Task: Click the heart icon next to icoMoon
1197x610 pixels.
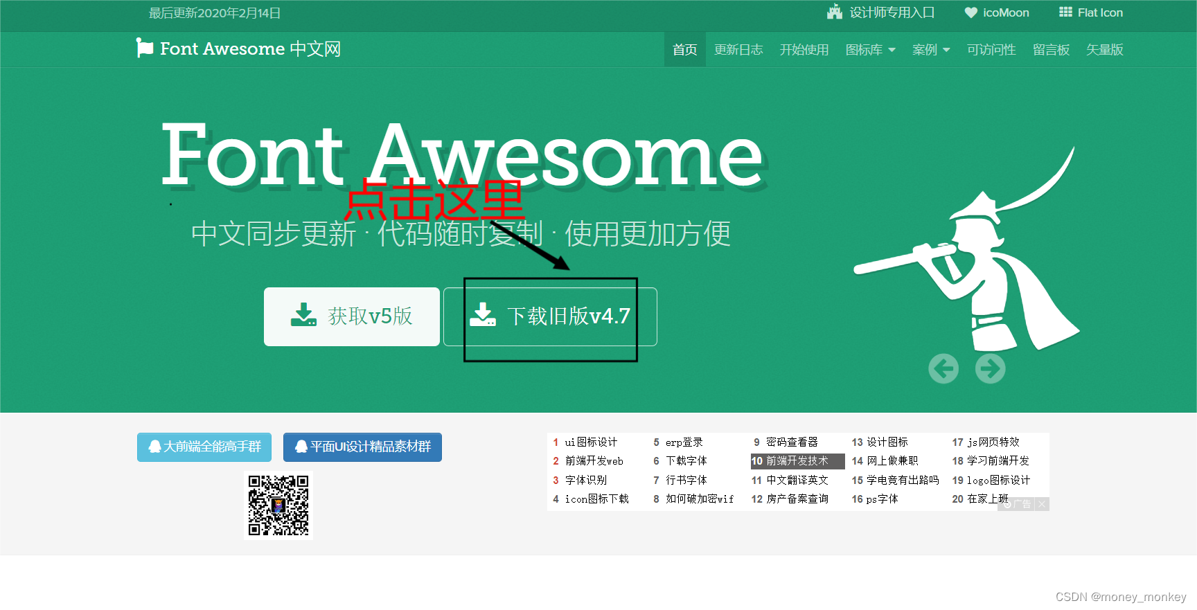Action: click(971, 12)
